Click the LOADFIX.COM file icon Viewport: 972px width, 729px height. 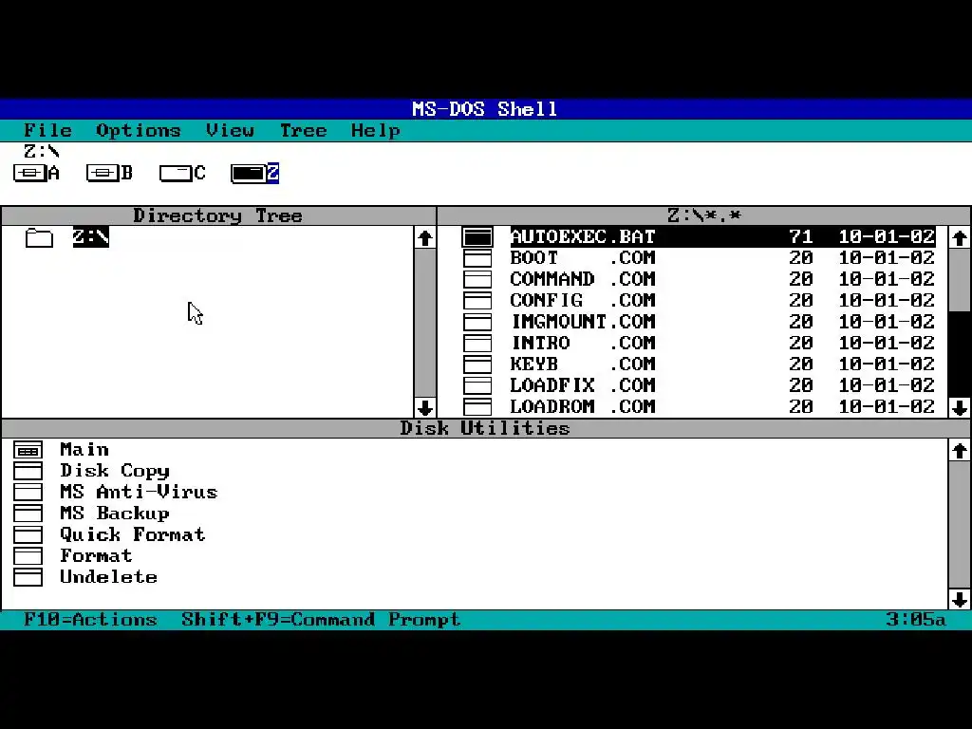(x=477, y=385)
